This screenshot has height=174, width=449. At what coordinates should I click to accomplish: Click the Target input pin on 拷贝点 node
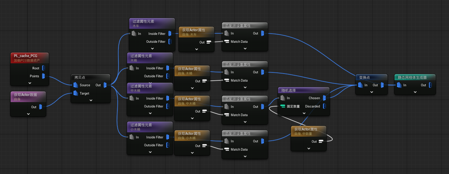[75, 93]
